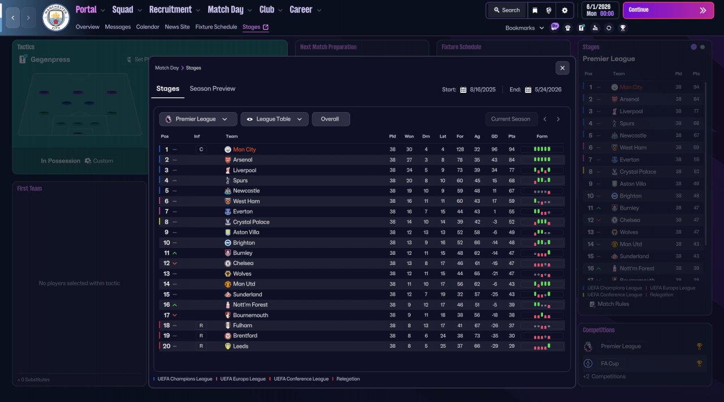The height and width of the screenshot is (402, 724).
Task: Click the circular arrows icon in bookmarks bar
Action: click(609, 27)
